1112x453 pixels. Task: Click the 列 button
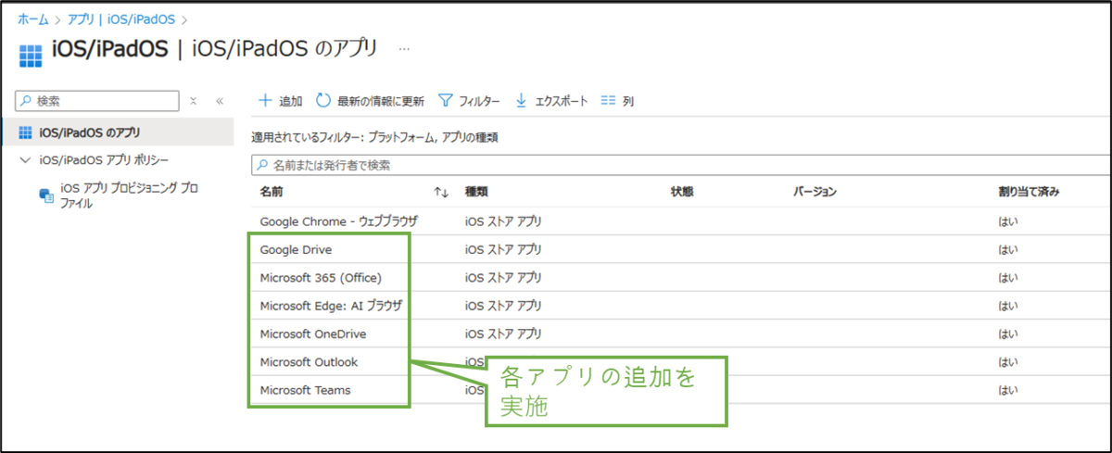[x=617, y=100]
